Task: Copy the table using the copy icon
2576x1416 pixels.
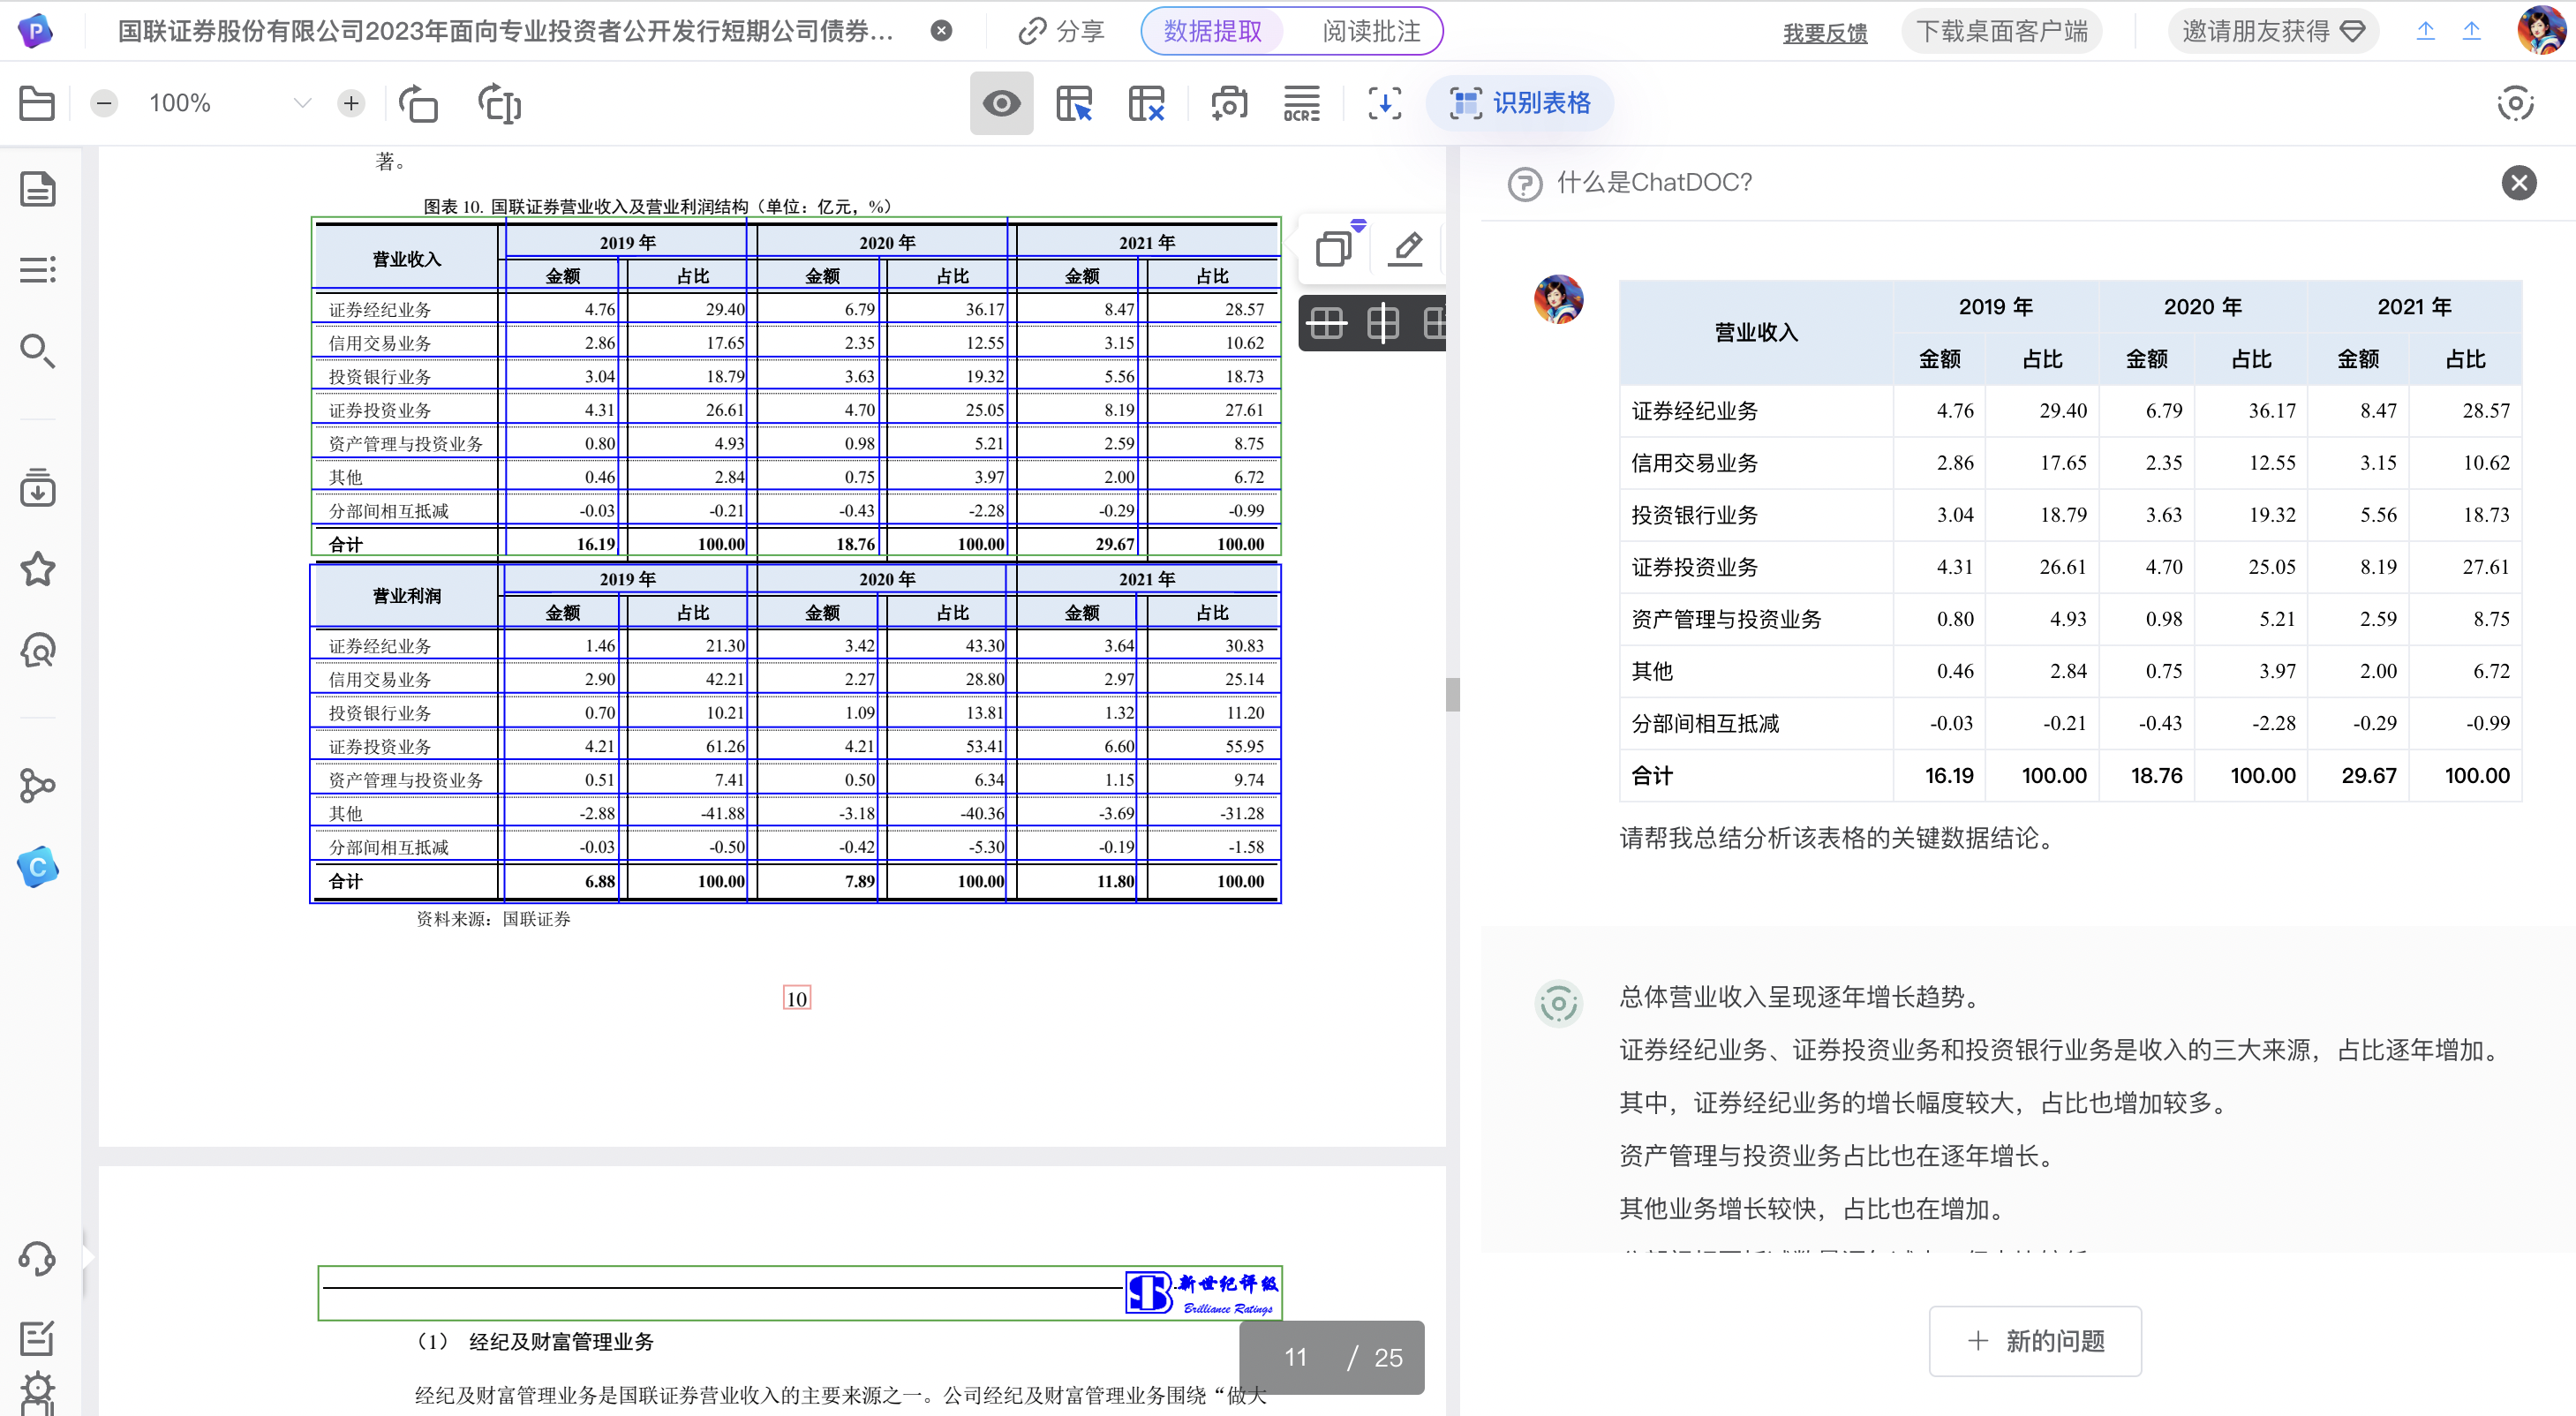Action: [1334, 247]
